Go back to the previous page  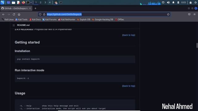[3, 14]
